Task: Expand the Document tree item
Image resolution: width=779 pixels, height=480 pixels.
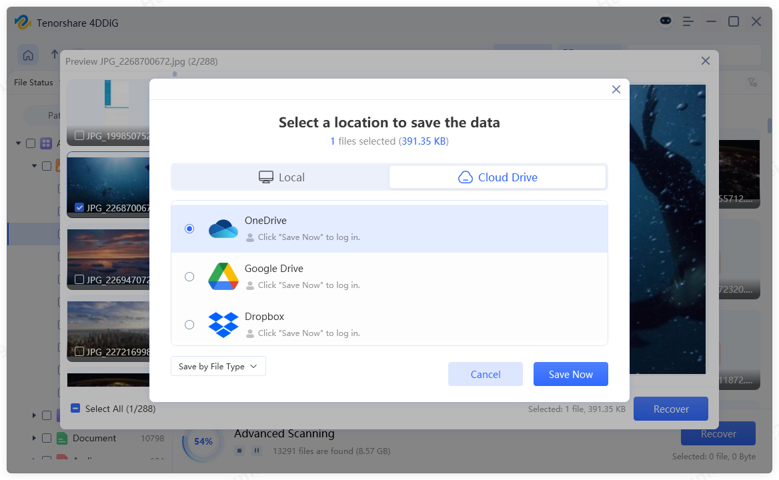Action: point(34,438)
